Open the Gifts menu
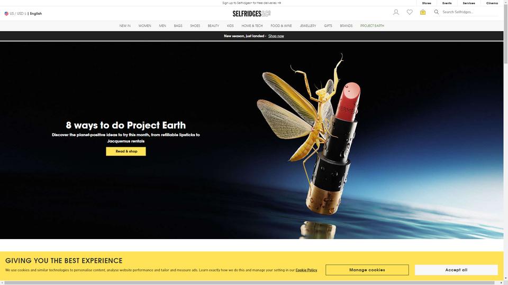Image resolution: width=508 pixels, height=285 pixels. point(328,26)
